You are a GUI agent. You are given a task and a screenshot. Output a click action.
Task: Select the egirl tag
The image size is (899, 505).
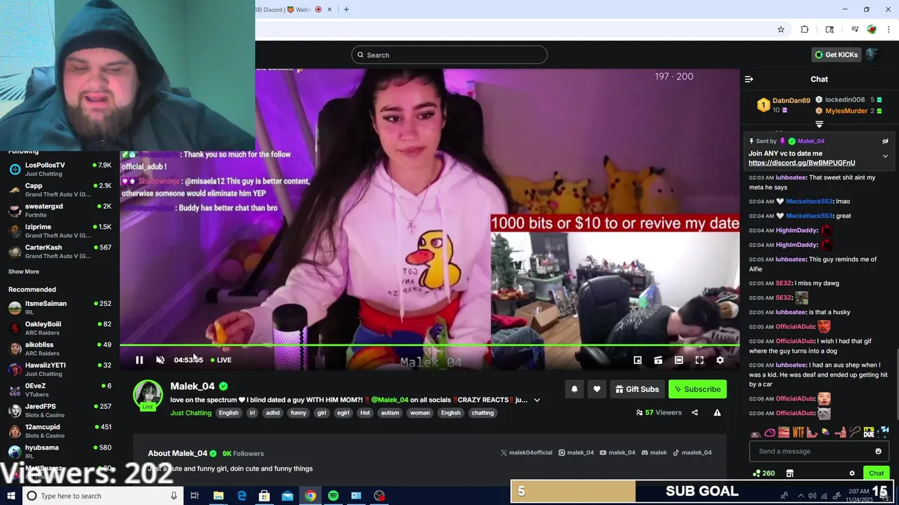pos(343,412)
